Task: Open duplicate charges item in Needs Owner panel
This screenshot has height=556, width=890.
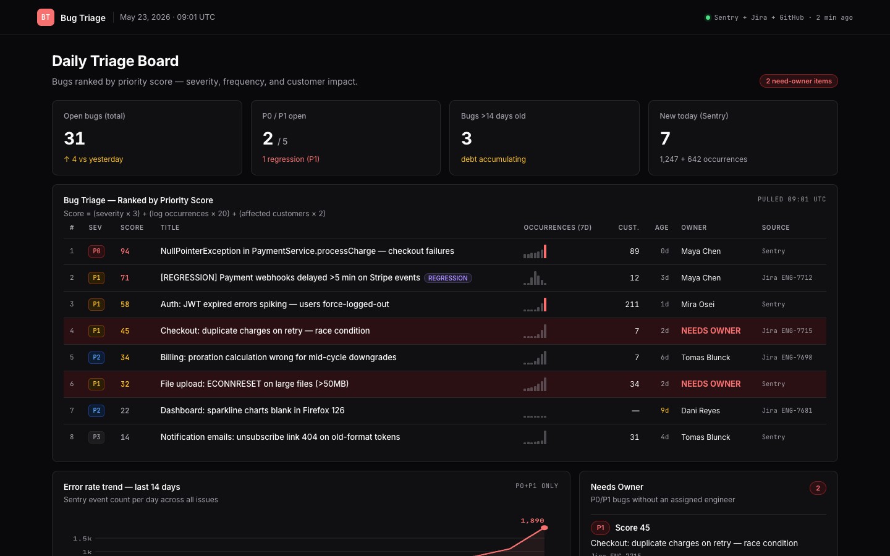Action: (694, 543)
